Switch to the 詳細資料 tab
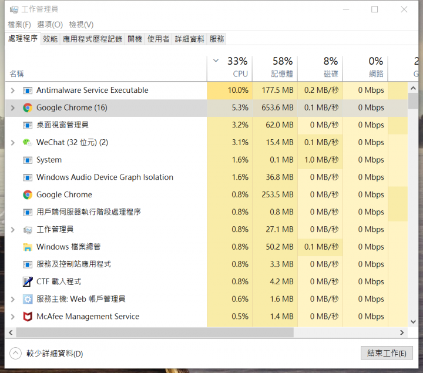The height and width of the screenshot is (373, 423). [x=189, y=39]
